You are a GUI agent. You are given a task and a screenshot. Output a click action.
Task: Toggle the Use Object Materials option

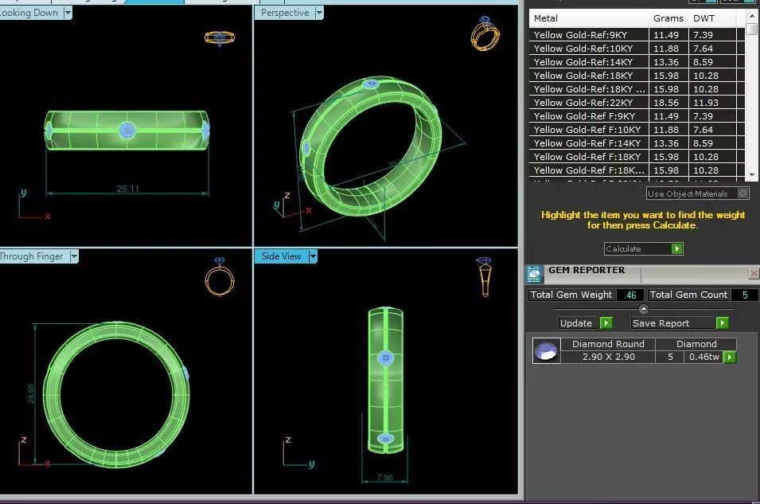(742, 193)
